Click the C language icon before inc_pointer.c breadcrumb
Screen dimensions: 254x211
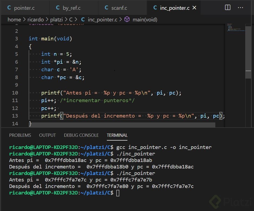[83, 20]
